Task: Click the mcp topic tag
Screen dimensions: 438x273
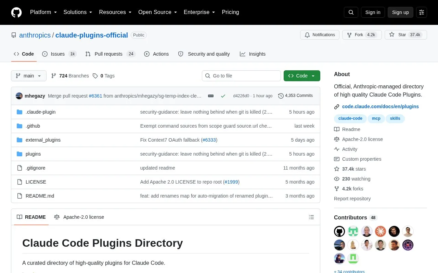Action: click(376, 118)
